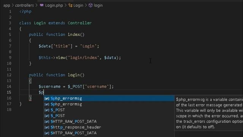Expand breadcrumb chevron after 'app'
Viewport: 243px width, 137px height.
click(x=13, y=5)
